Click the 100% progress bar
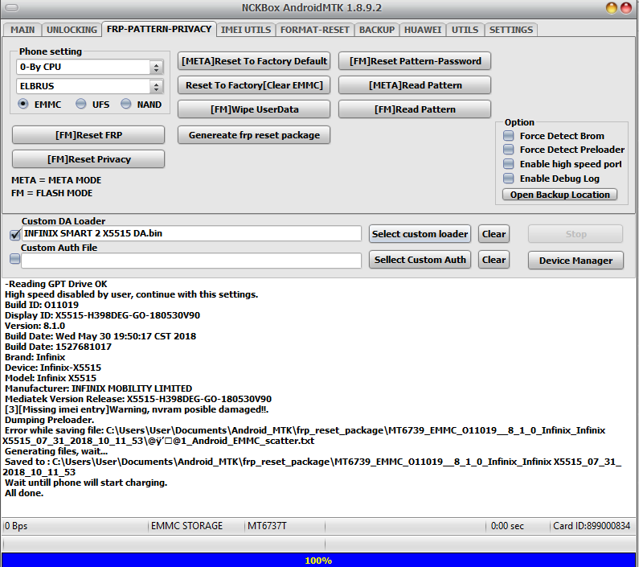Viewport: 639px width, 567px height. (x=318, y=560)
